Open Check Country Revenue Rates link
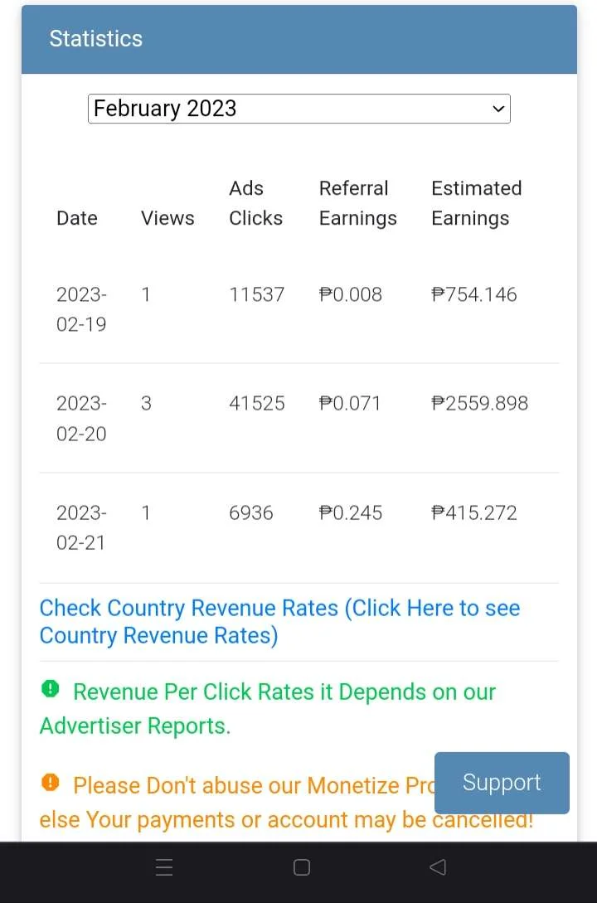 [279, 622]
